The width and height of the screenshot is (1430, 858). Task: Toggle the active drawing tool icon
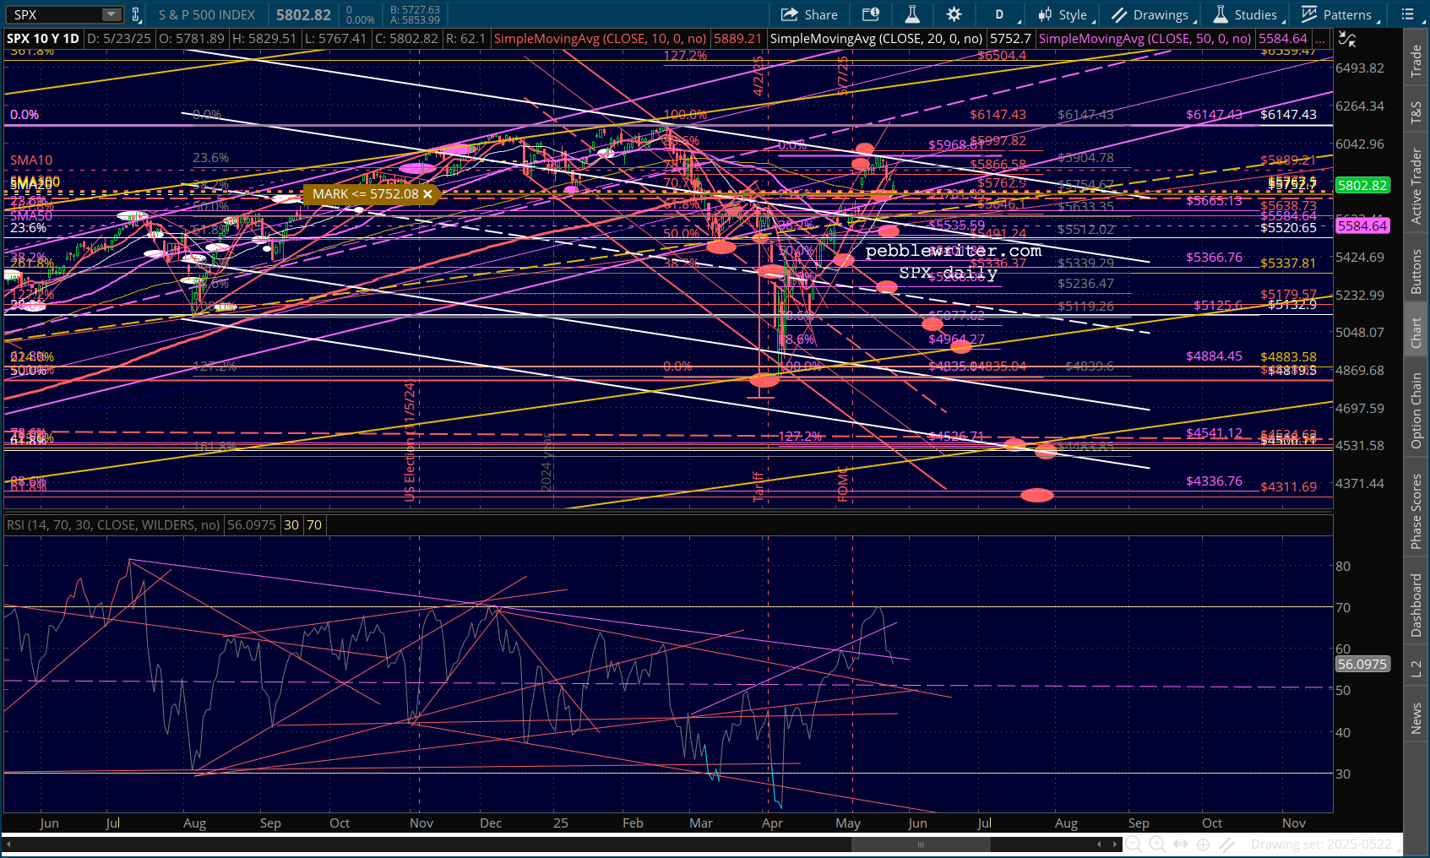click(x=1226, y=844)
